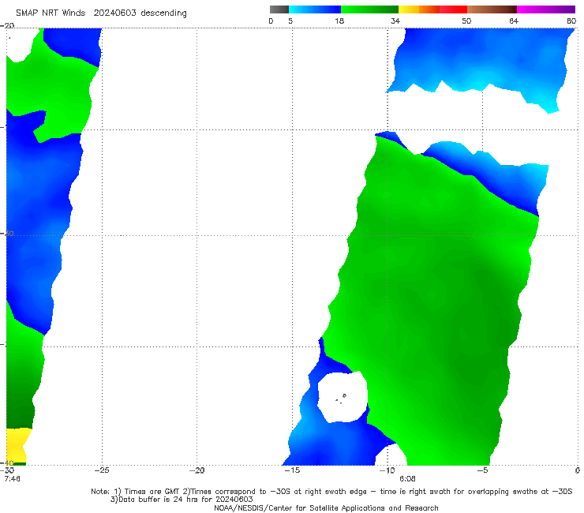This screenshot has height=513, width=584.
Task: Click the note 'Times are GMT' line
Action: point(331,492)
